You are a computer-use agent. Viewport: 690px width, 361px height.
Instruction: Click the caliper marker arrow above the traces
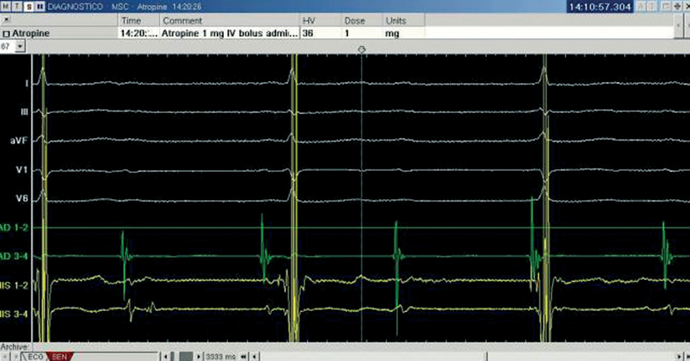362,50
